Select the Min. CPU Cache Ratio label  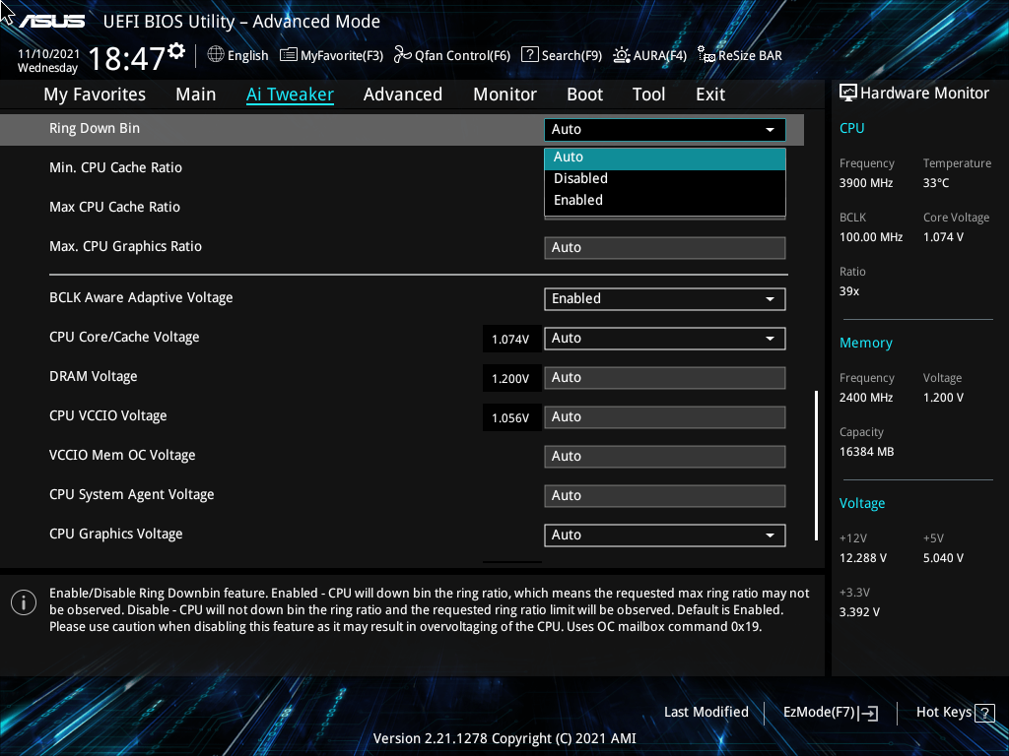[116, 167]
